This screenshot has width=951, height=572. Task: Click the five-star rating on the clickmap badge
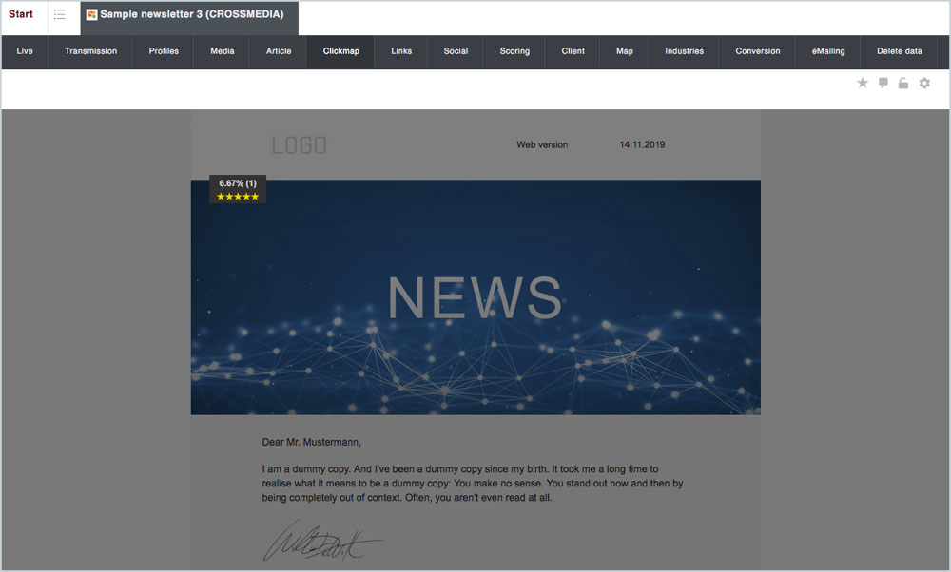(x=237, y=197)
